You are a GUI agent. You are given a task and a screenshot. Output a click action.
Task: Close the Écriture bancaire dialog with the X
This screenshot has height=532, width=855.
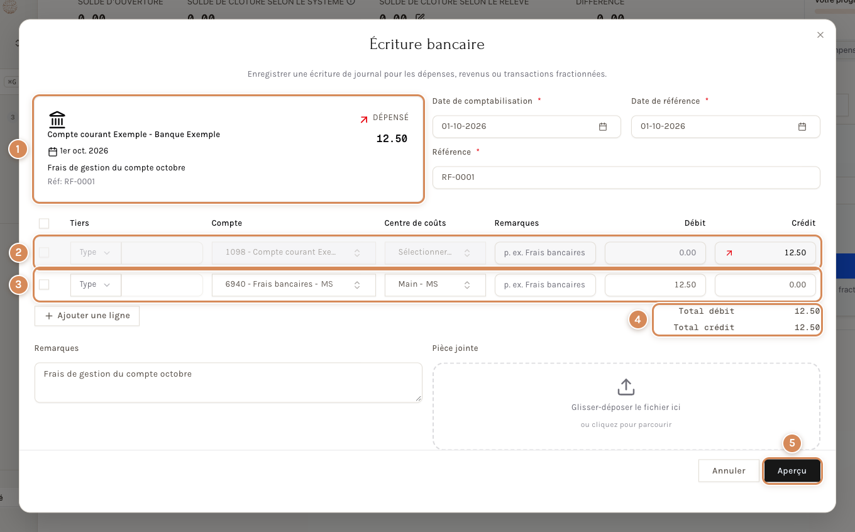[x=820, y=35]
